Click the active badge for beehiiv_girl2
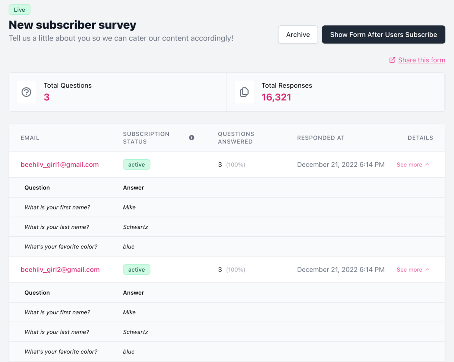454x362 pixels. (x=137, y=270)
